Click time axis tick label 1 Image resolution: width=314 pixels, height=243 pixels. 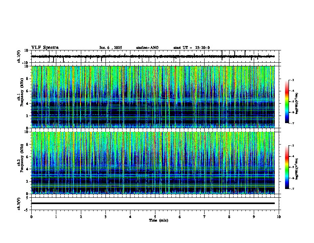pyautogui.click(x=56, y=217)
